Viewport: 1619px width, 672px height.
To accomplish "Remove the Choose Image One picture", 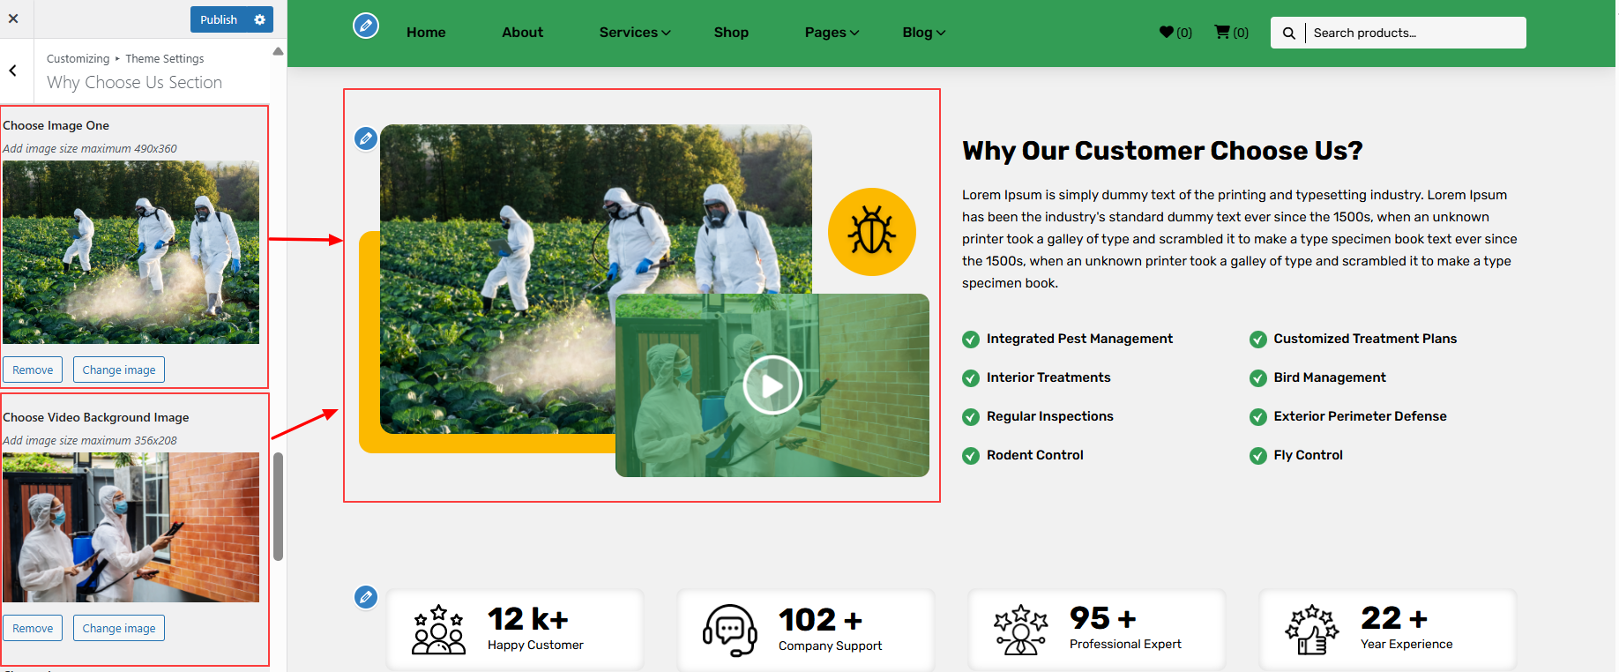I will tap(33, 370).
